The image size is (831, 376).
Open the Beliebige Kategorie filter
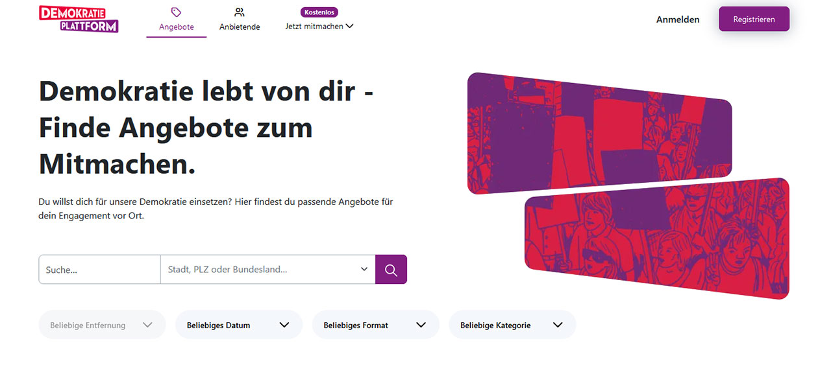(x=512, y=325)
